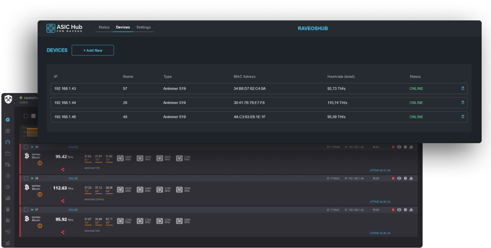Click the RAVEOSHUB title link

pos(313,28)
